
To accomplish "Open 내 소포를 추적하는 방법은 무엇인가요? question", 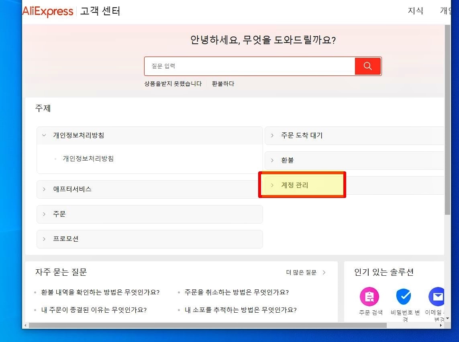I will tap(241, 310).
